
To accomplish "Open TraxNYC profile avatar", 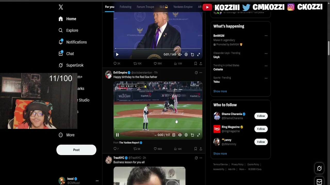I will click(x=109, y=160).
